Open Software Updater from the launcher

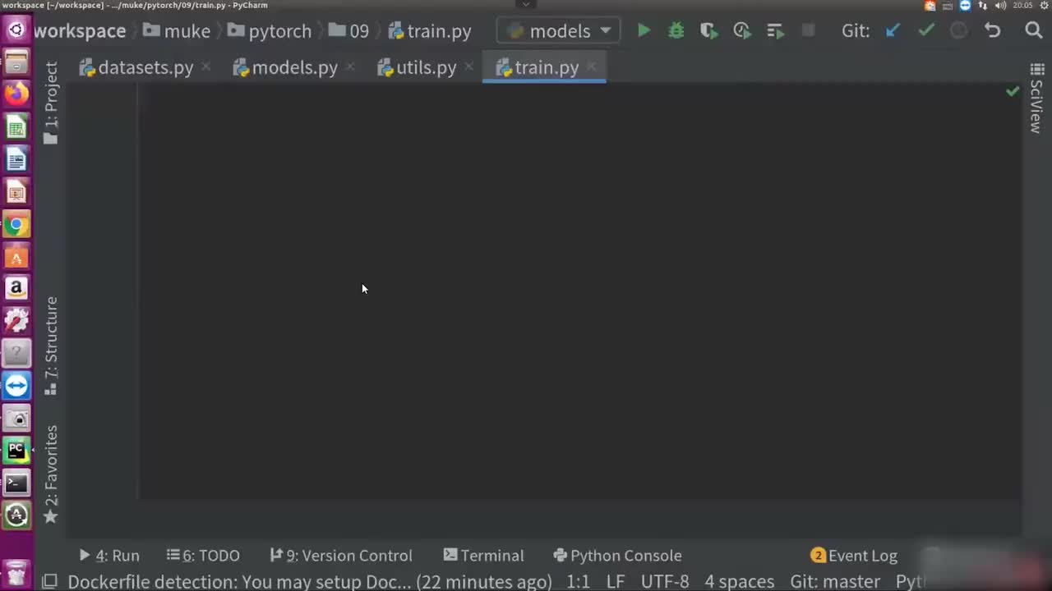click(16, 515)
